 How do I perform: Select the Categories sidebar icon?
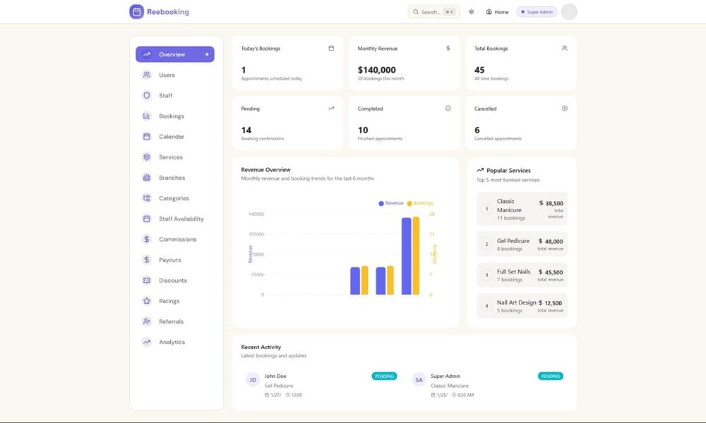click(147, 198)
